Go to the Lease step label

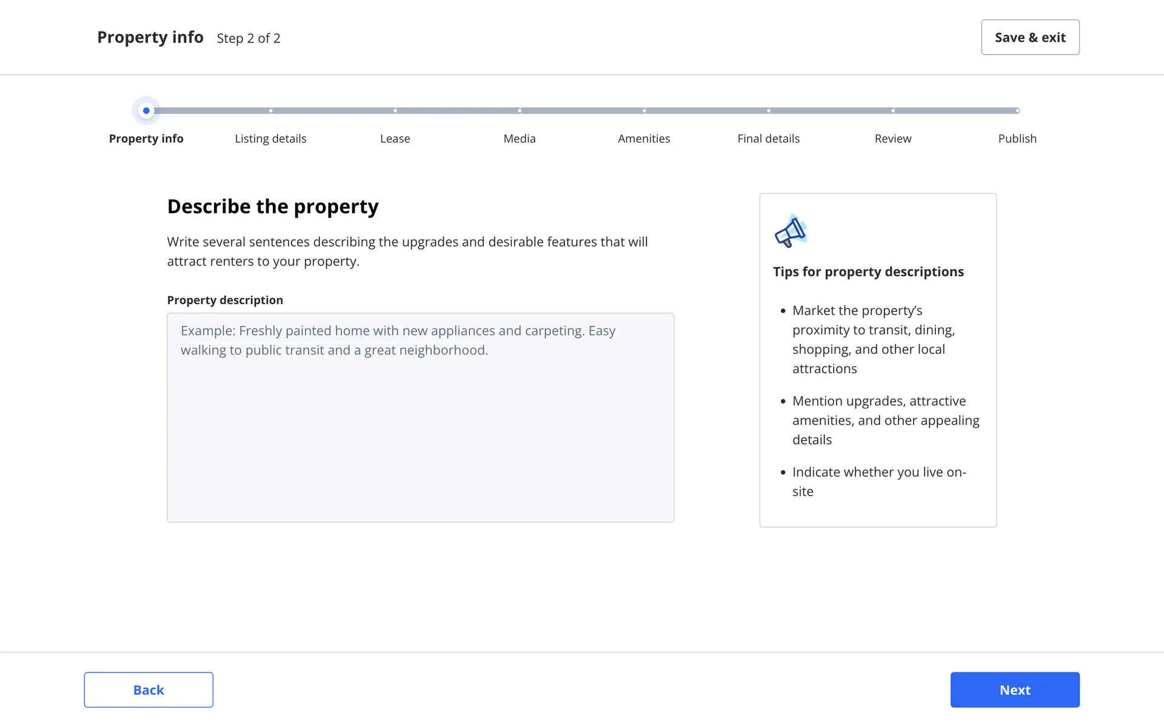(395, 139)
